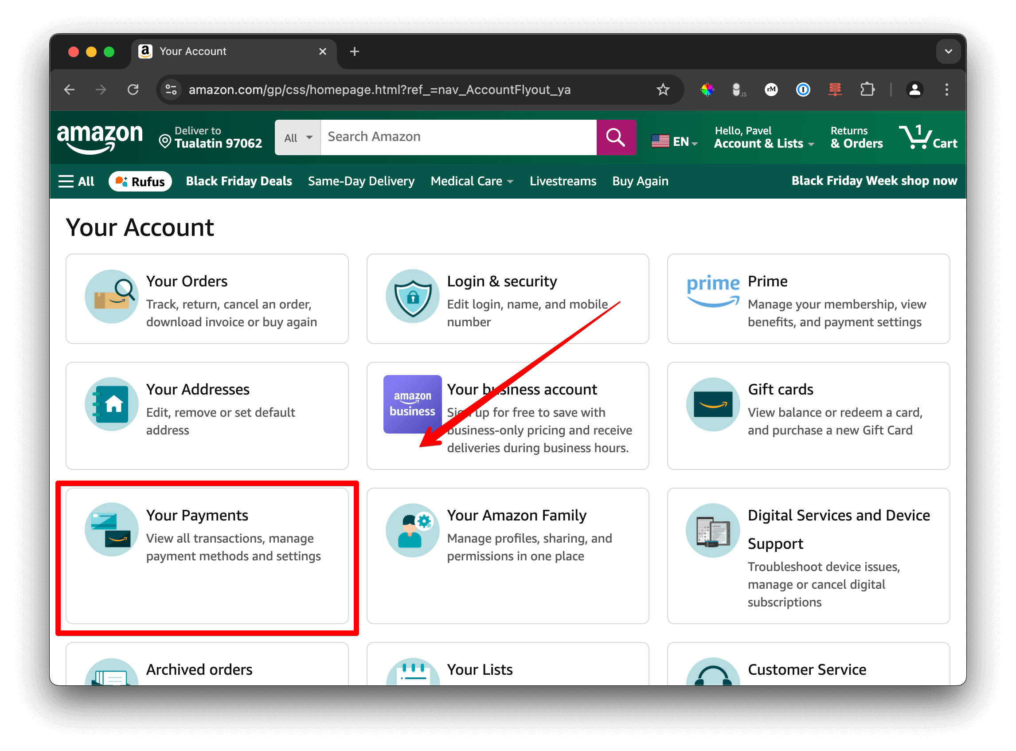The width and height of the screenshot is (1016, 751).
Task: Click the colorful pinwheel extension icon
Action: pyautogui.click(x=707, y=90)
